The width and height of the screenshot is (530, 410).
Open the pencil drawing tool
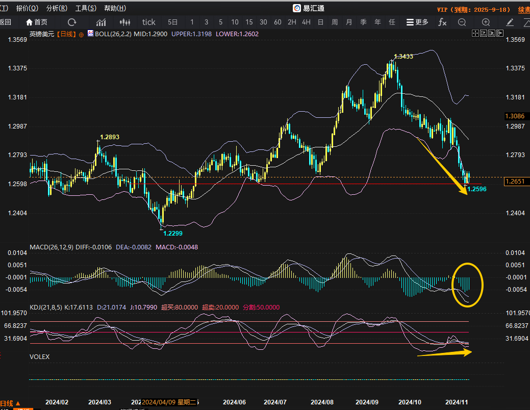coord(510,22)
